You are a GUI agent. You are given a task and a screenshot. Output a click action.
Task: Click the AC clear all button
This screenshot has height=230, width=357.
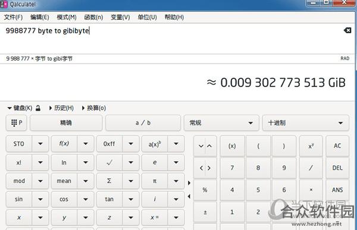click(337, 146)
